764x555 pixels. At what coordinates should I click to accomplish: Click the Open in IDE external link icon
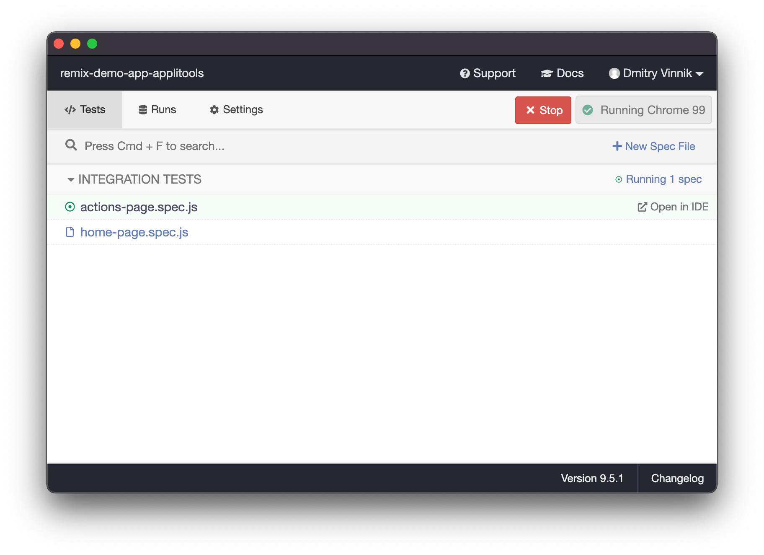pos(641,206)
